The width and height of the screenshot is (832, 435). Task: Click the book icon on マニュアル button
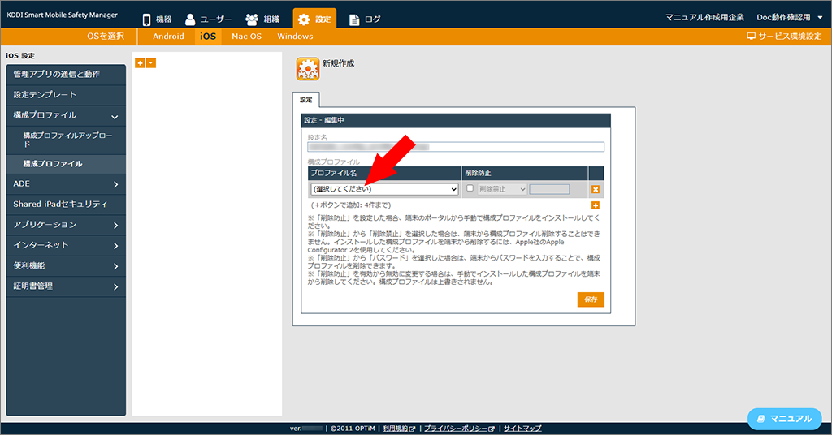click(760, 419)
